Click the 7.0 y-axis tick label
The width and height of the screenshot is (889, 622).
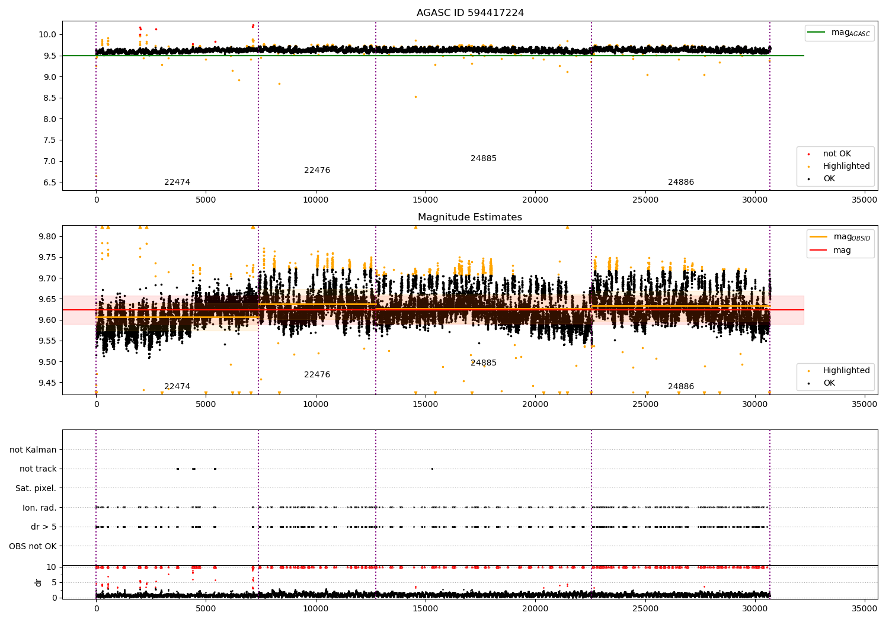pyautogui.click(x=49, y=161)
